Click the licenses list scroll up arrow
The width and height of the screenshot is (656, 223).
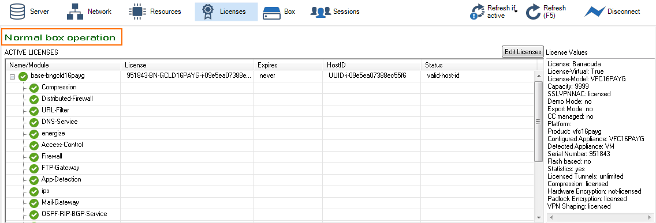click(x=539, y=76)
